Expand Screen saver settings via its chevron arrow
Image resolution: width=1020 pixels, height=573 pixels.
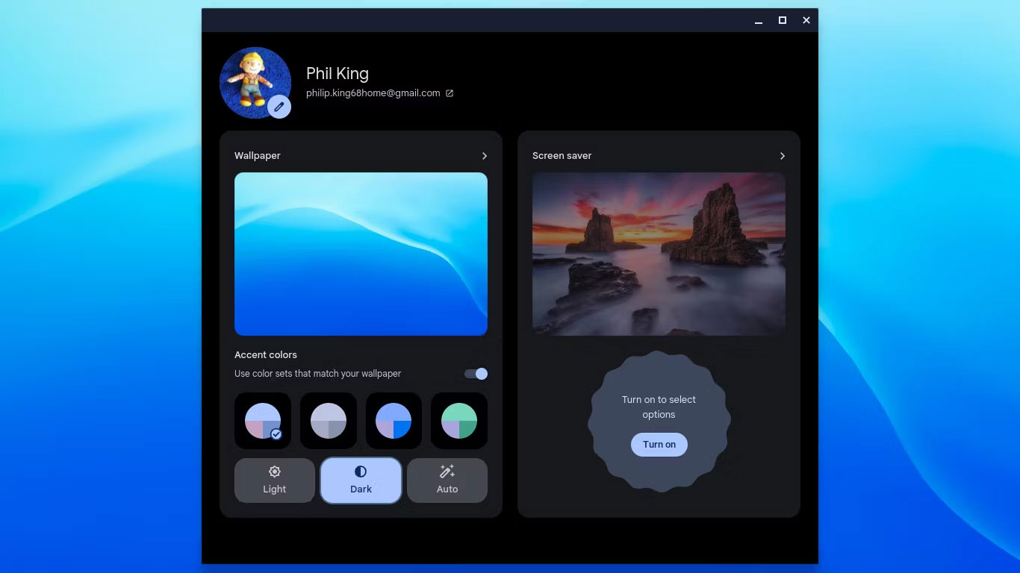point(783,155)
